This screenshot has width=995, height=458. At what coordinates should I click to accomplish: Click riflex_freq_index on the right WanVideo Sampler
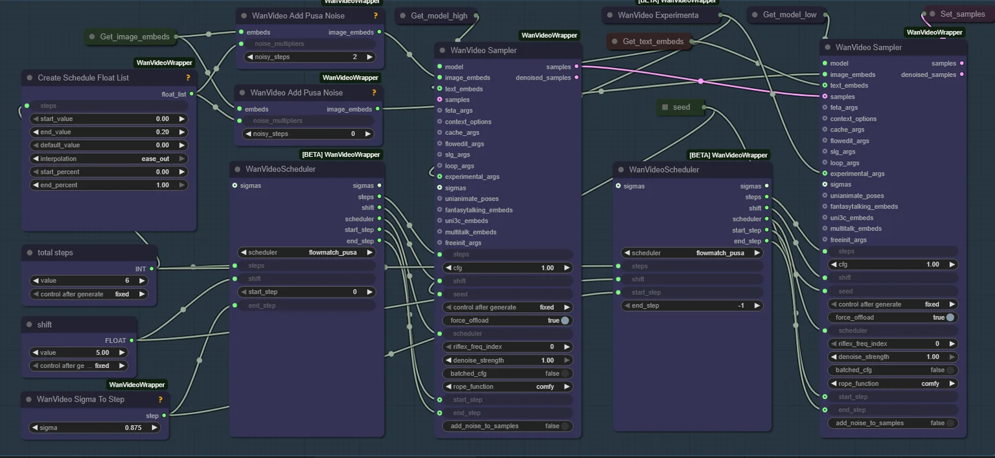(x=893, y=343)
